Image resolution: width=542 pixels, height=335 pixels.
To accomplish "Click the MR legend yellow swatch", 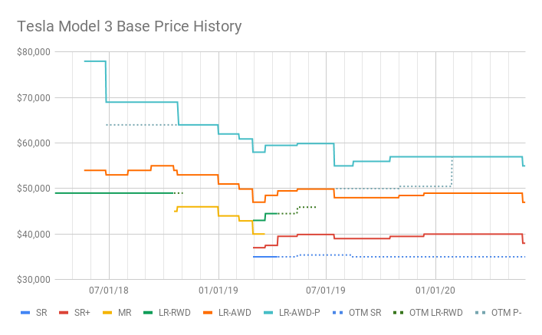I will pos(107,313).
